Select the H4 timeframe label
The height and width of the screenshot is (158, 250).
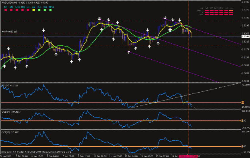[x=34, y=7]
